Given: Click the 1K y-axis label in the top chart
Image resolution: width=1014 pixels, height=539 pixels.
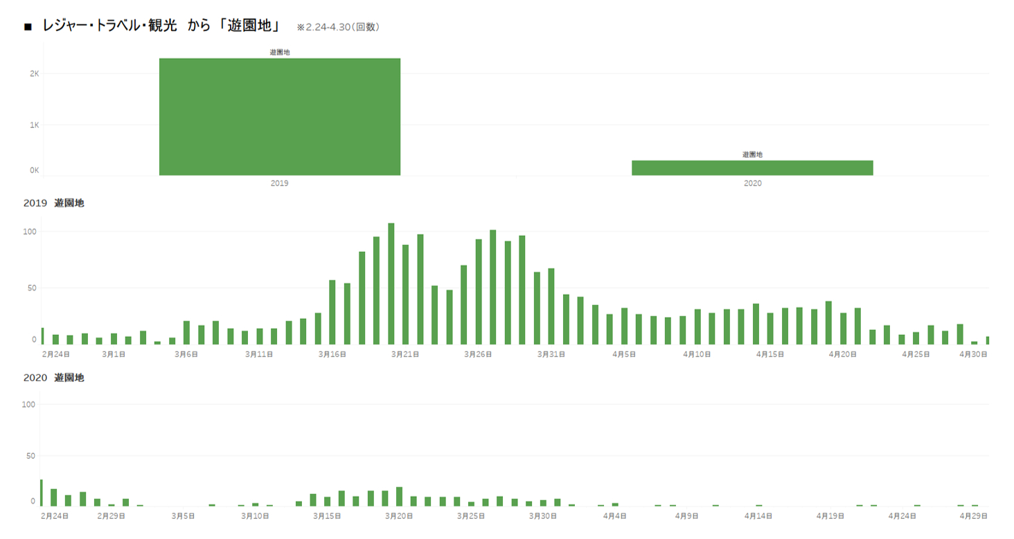Looking at the screenshot, I should coord(33,125).
